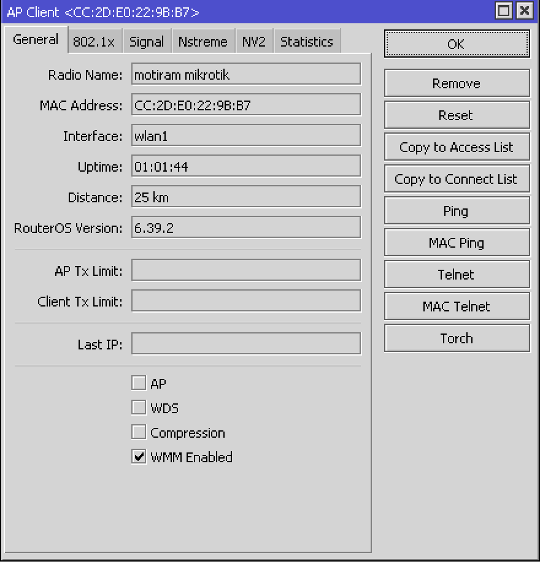Screen dimensions: 540x564
Task: Open the Statistics tab
Action: [x=307, y=40]
